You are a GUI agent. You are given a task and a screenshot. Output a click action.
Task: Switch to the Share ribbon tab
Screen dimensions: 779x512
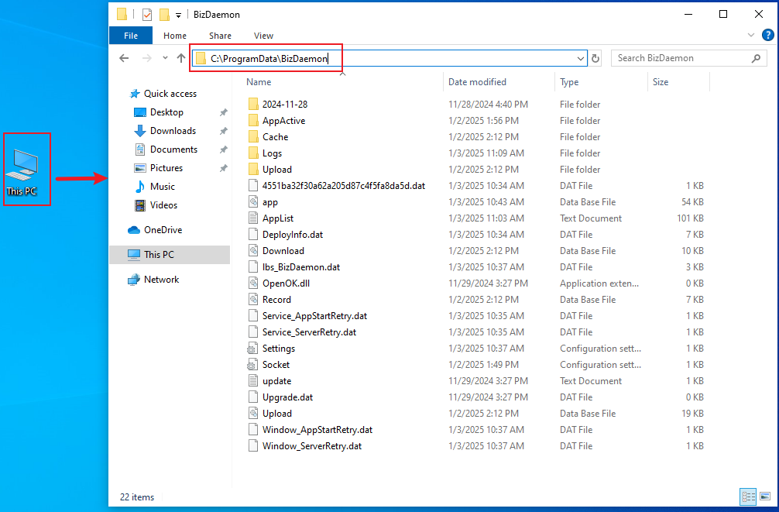click(220, 36)
